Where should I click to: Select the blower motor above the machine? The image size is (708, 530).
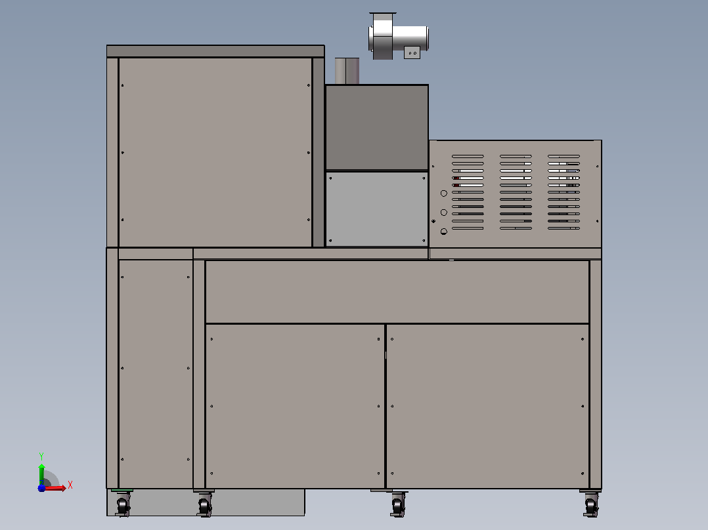pyautogui.click(x=398, y=36)
